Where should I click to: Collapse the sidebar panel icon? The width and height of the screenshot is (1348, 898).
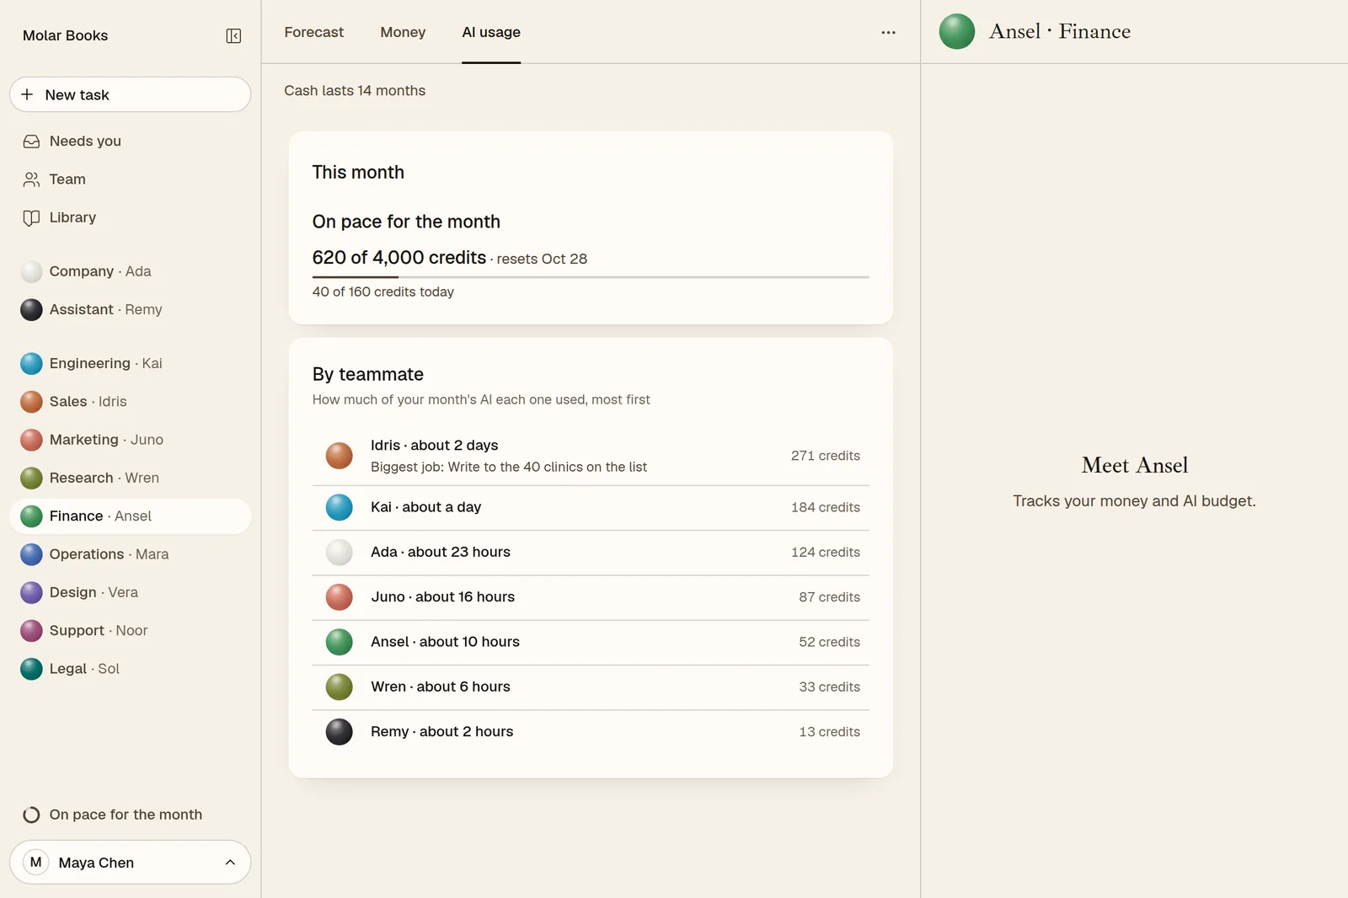(x=233, y=35)
